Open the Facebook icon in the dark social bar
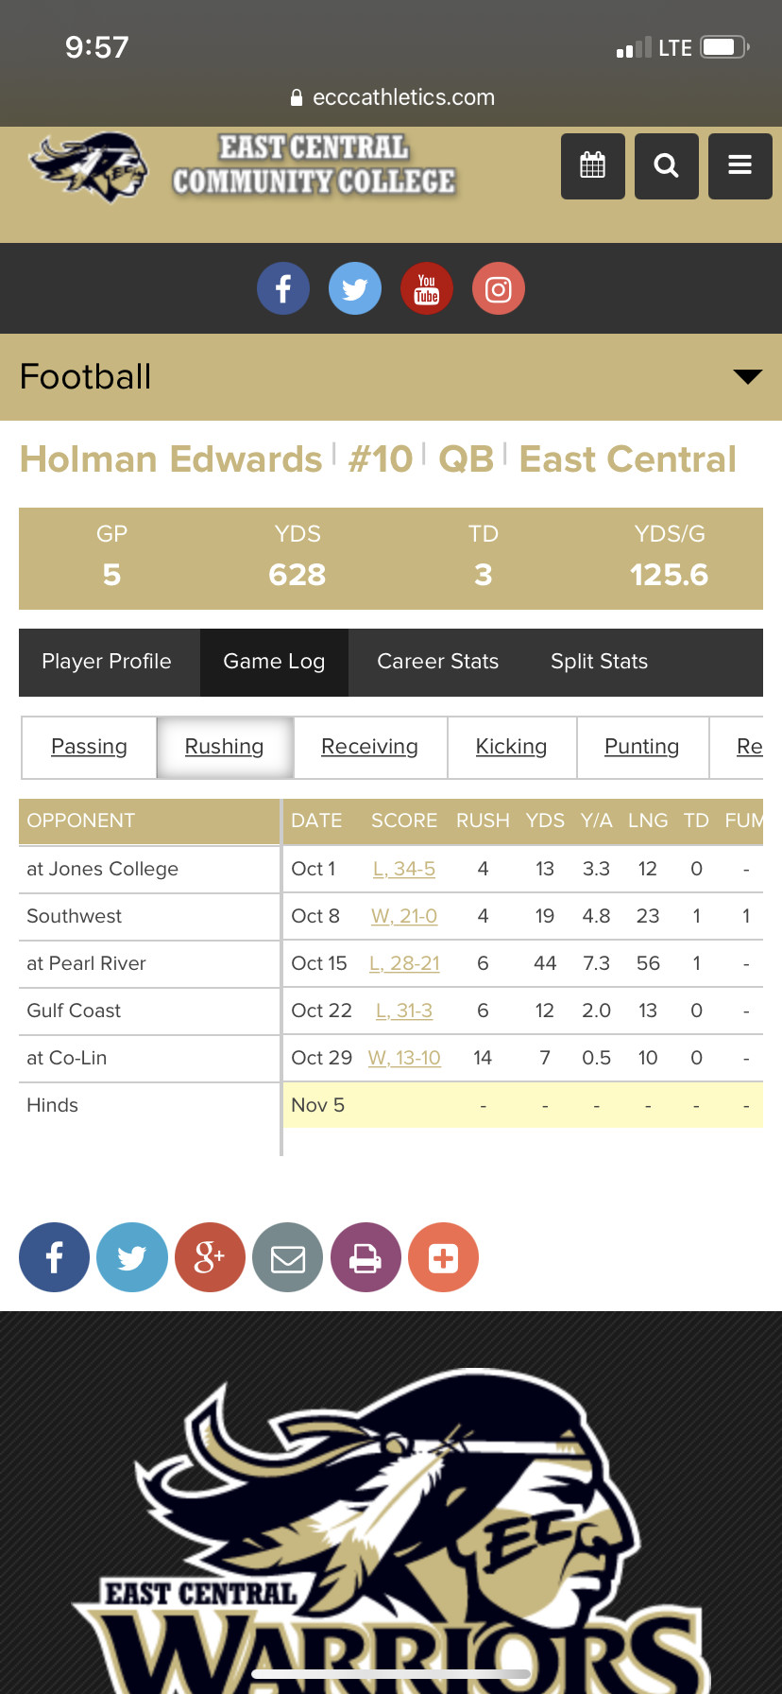The height and width of the screenshot is (1694, 782). point(283,288)
